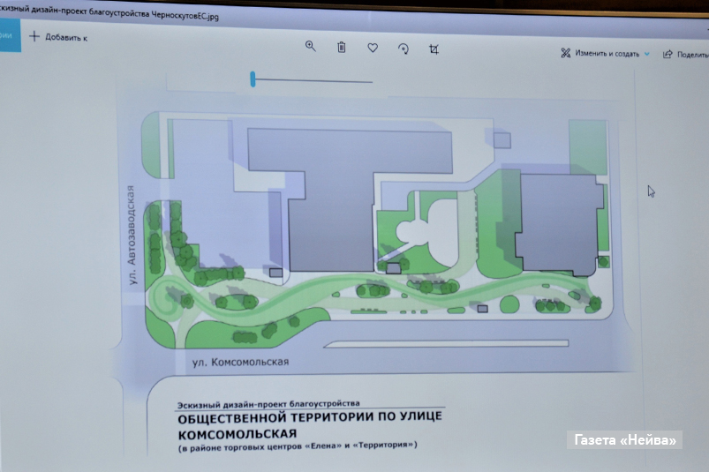Image resolution: width=709 pixels, height=472 pixels.
Task: Click the Эскизный дизайн-проект благоустройства caption
Action: pos(268,404)
